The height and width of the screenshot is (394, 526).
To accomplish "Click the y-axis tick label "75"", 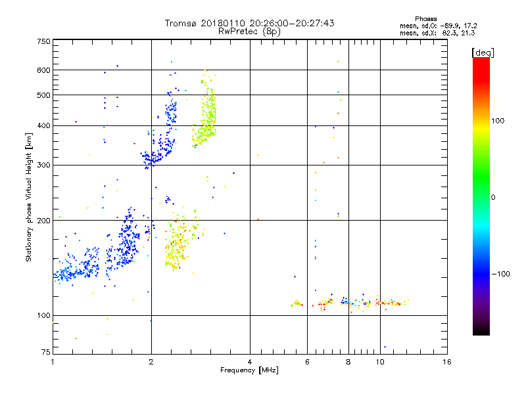I will point(46,352).
